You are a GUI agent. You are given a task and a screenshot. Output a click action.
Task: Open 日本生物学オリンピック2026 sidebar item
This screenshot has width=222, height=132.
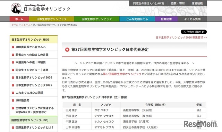34,77
